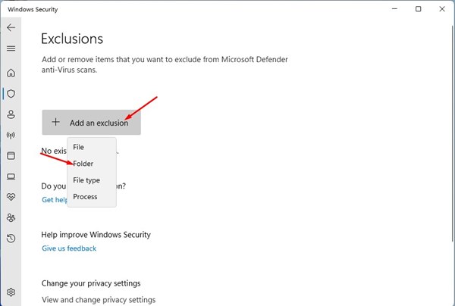Image resolution: width=455 pixels, height=306 pixels.
Task: Open Device performance & health heart icon
Action: pos(11,197)
